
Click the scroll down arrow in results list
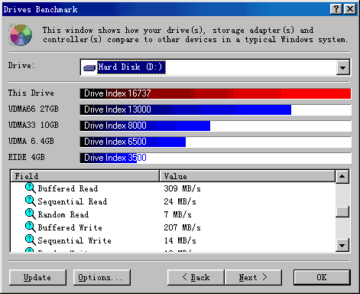342,246
